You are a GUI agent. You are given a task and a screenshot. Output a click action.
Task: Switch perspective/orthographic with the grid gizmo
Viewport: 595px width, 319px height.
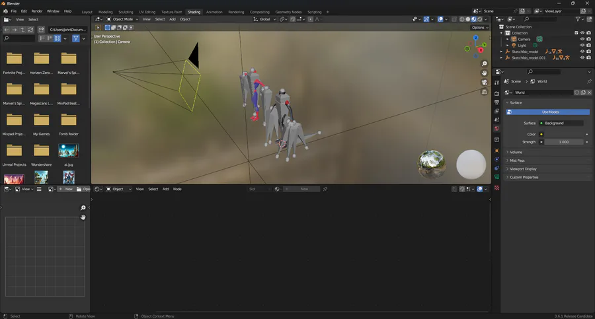tap(484, 92)
